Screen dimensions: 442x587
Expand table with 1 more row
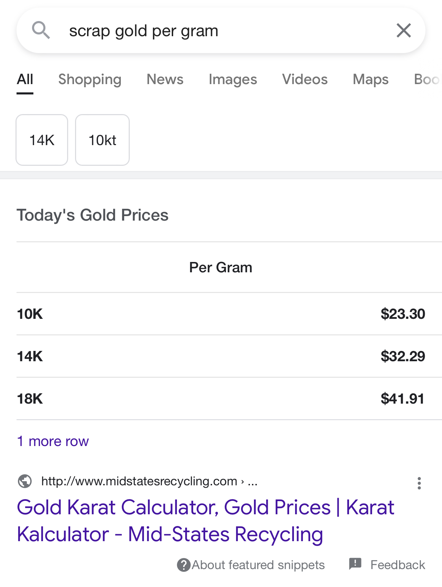[53, 441]
